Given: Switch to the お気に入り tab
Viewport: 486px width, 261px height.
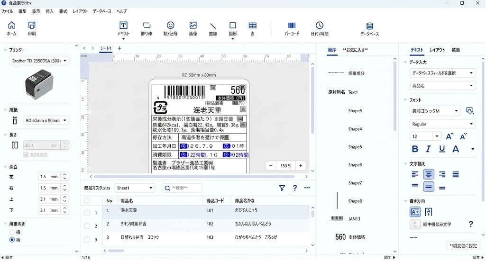Looking at the screenshot, I should pos(355,50).
